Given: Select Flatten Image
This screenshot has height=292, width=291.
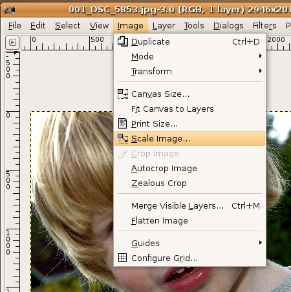Looking at the screenshot, I should click(x=190, y=220).
